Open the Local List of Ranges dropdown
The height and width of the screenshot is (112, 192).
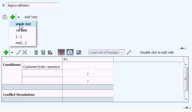(122, 52)
